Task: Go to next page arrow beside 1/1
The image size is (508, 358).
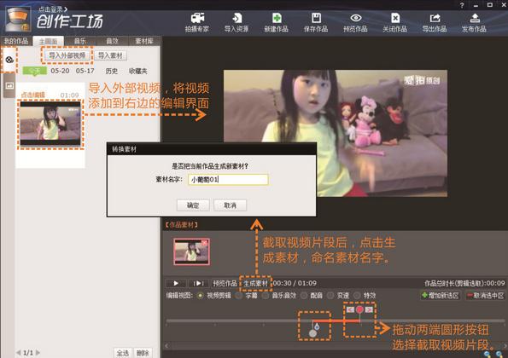Action: [38, 352]
